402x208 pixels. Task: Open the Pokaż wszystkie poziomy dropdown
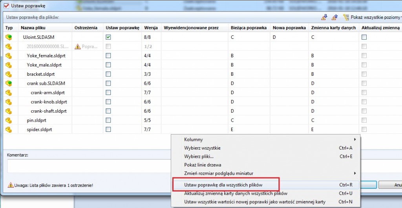point(371,17)
